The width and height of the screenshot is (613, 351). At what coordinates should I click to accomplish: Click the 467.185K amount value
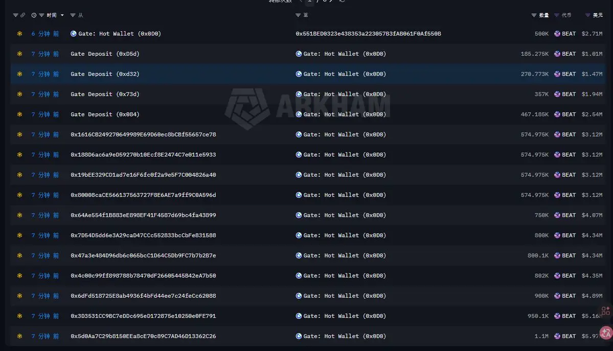pos(534,114)
